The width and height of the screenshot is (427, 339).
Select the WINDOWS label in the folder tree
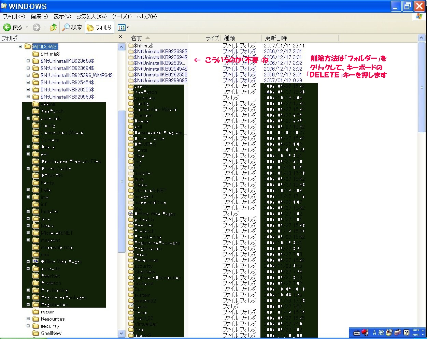click(x=45, y=47)
